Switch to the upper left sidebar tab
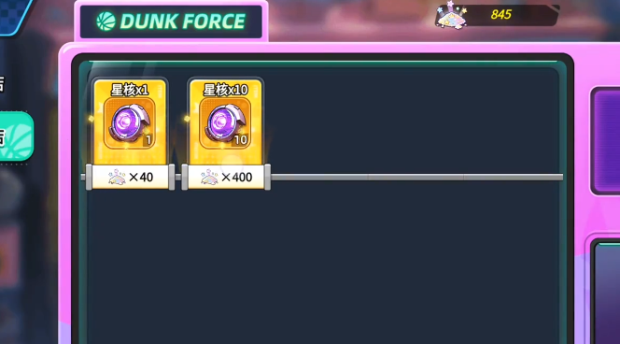This screenshot has height=344, width=620. [x=4, y=84]
